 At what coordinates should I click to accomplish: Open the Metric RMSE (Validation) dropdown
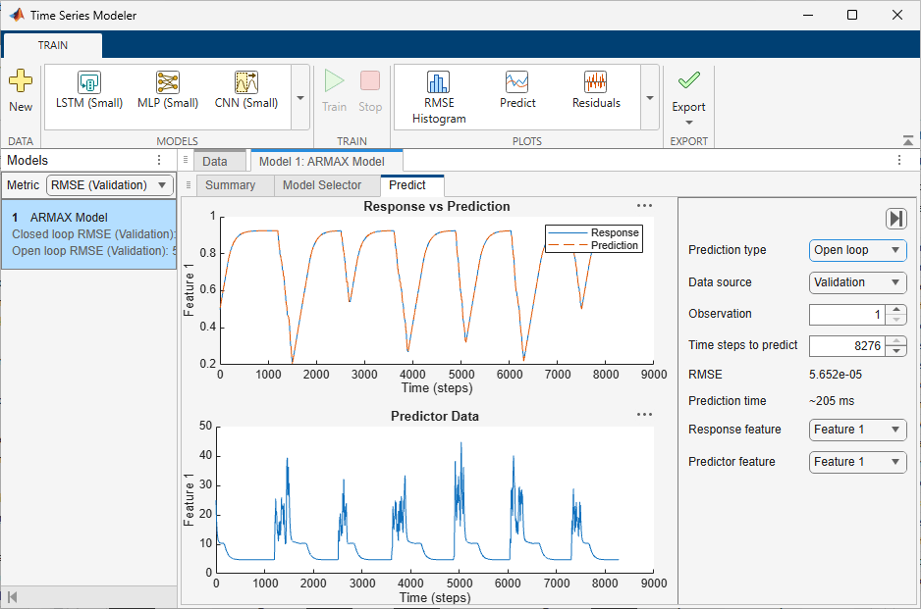click(110, 185)
